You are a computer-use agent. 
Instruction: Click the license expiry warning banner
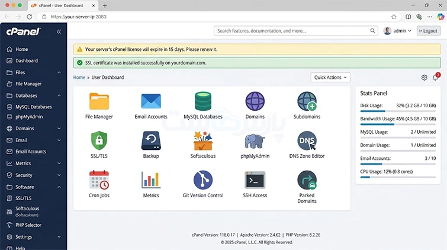pos(257,49)
